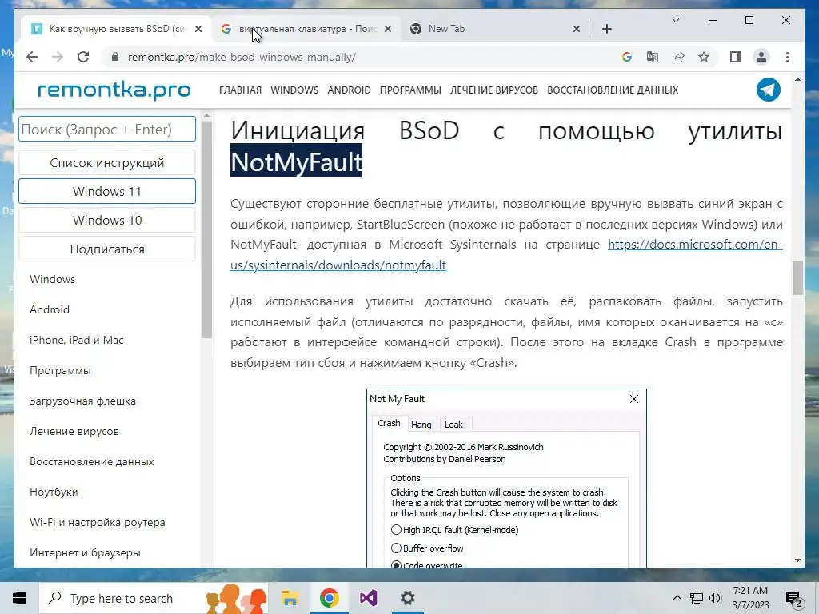This screenshot has width=819, height=614.
Task: View site security lock info
Action: pyautogui.click(x=115, y=57)
